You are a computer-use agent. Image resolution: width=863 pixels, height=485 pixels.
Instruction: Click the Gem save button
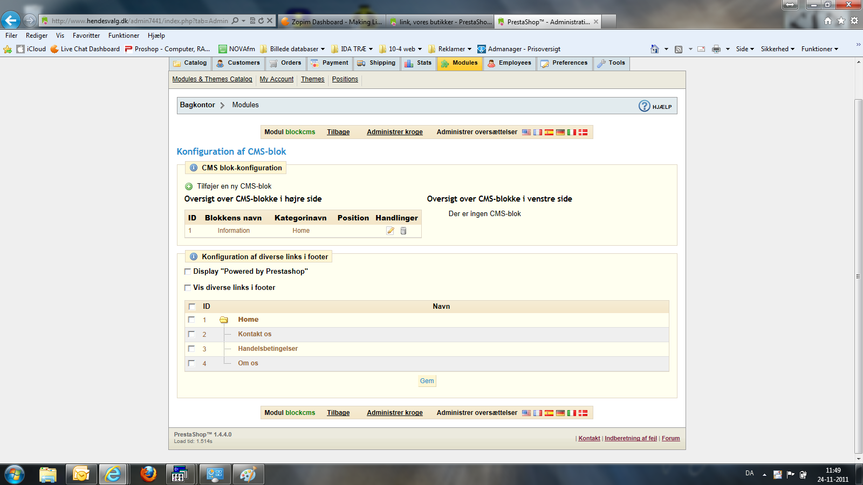point(427,381)
